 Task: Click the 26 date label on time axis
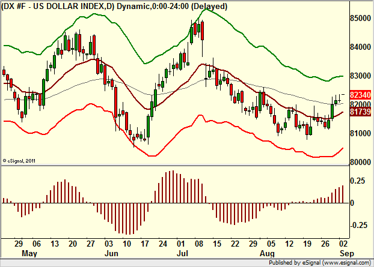[x=325, y=244]
